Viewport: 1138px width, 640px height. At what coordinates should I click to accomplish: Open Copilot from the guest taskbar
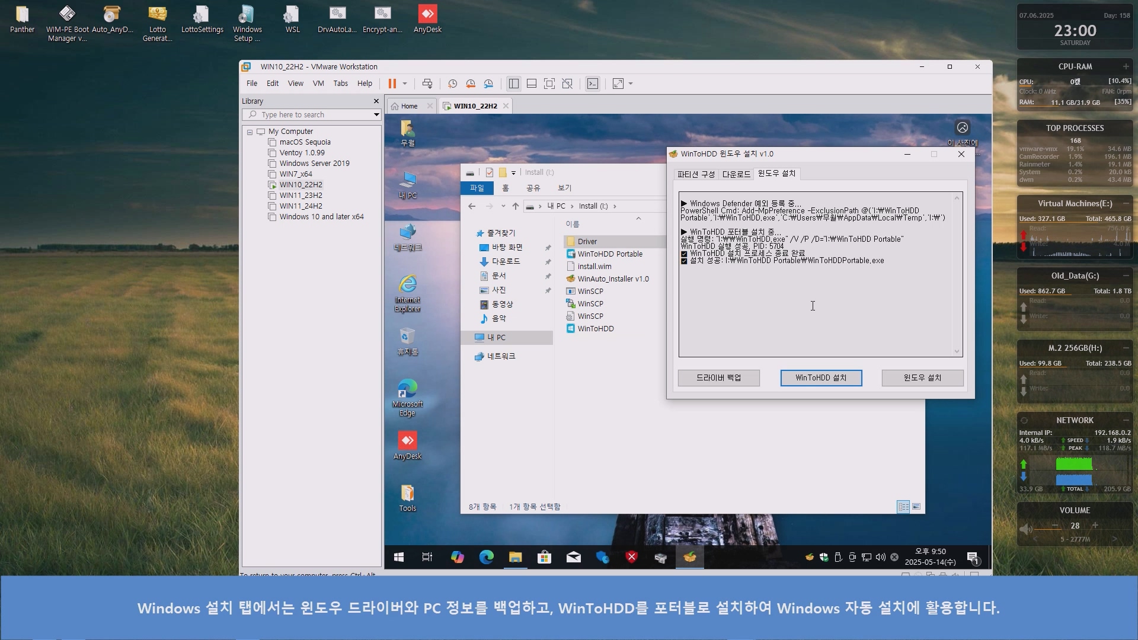tap(457, 558)
